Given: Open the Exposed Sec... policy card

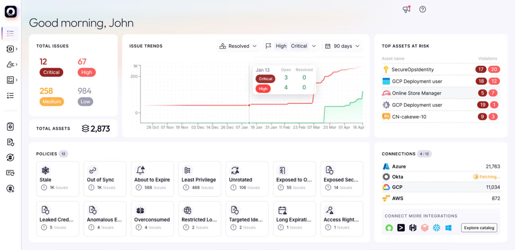Looking at the screenshot, I should [342, 179].
